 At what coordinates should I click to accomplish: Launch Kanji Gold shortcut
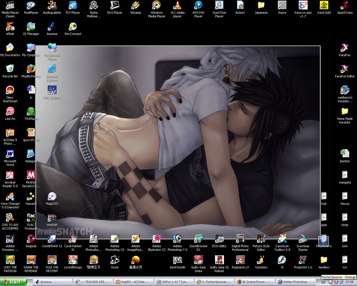[x=324, y=8]
